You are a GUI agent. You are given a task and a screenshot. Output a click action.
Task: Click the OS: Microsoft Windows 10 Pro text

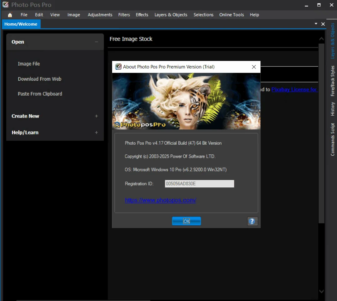pos(176,170)
